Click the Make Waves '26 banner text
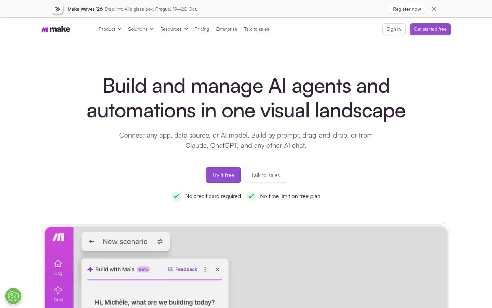Screen dimensions: 492x308 [85, 9]
